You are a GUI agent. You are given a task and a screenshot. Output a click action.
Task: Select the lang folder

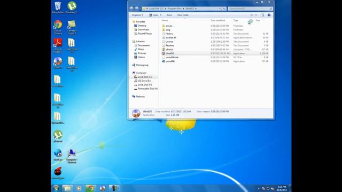[168, 30]
